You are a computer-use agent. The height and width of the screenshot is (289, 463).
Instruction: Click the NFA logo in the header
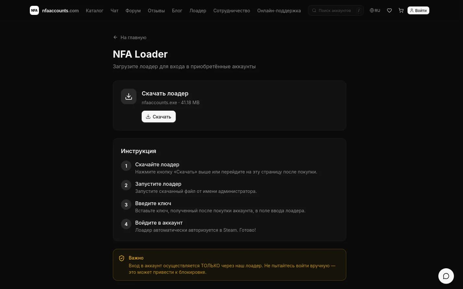coord(34,10)
